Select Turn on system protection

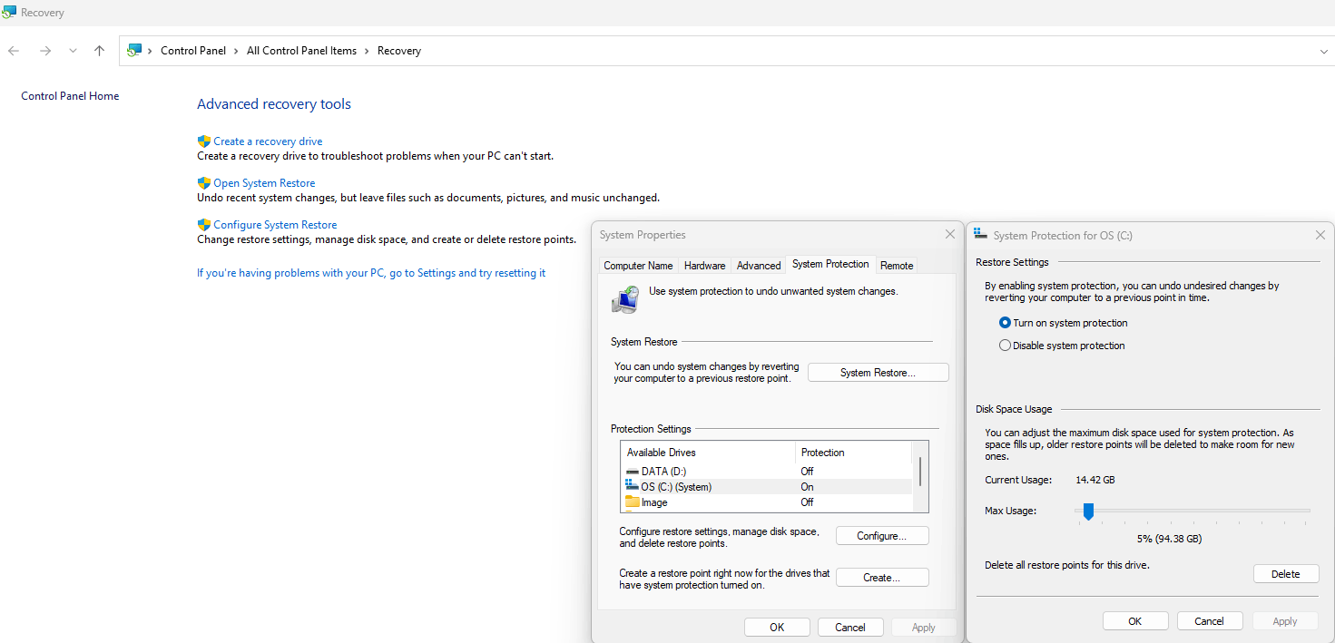[1005, 322]
